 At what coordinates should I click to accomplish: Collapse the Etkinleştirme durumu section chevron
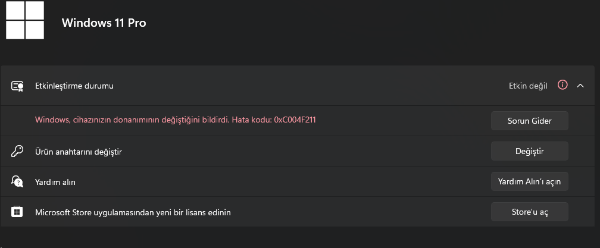[x=580, y=86]
